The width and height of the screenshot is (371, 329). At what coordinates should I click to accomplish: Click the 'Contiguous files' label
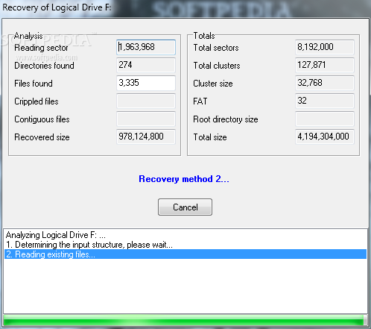(x=42, y=119)
